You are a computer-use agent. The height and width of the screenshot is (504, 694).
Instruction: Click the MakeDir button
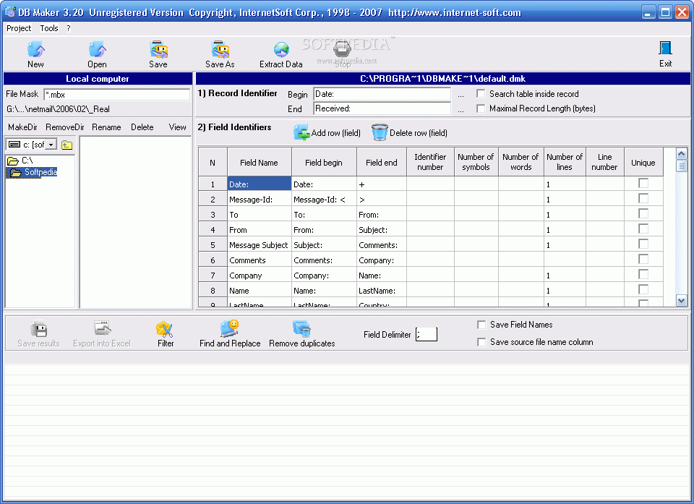[22, 127]
